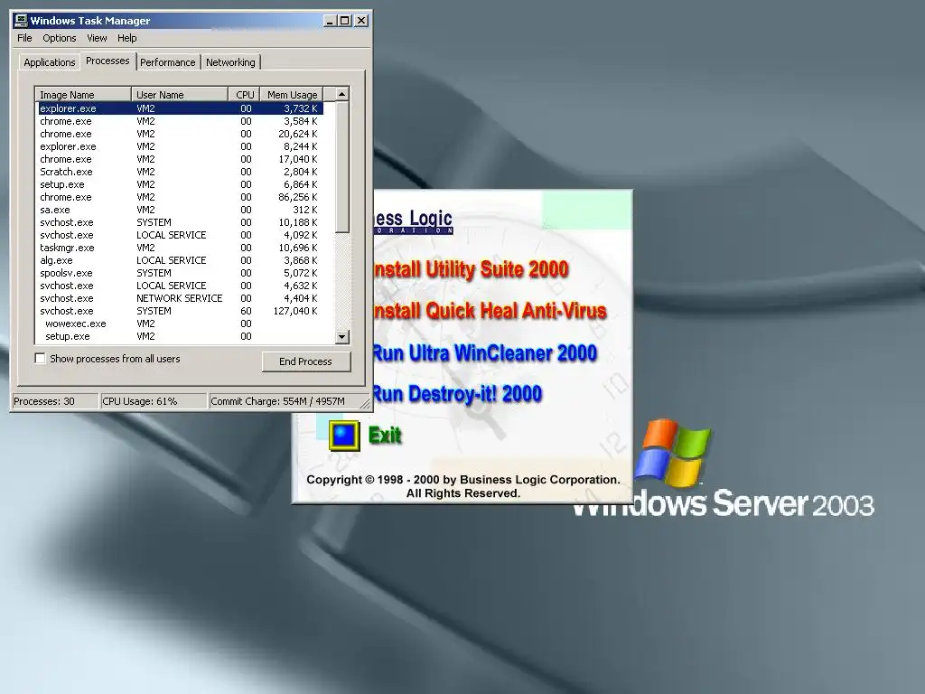
Task: Click the Processes: 30 status entry
Action: [55, 401]
